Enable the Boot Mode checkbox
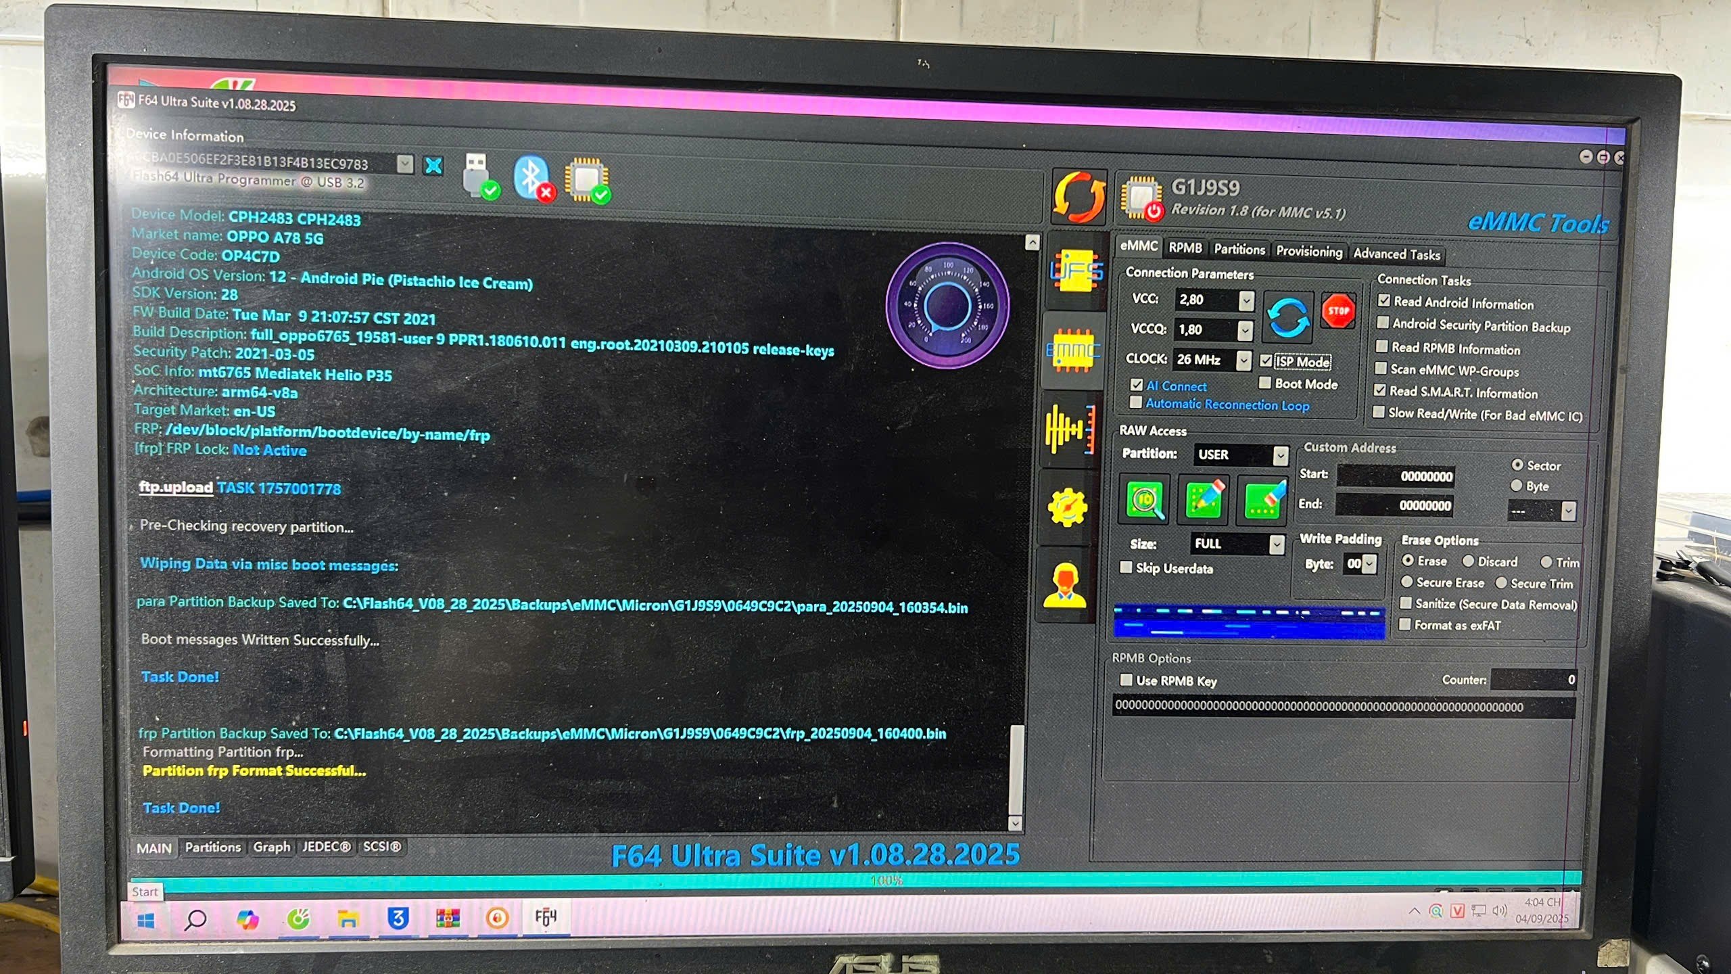 click(1265, 384)
